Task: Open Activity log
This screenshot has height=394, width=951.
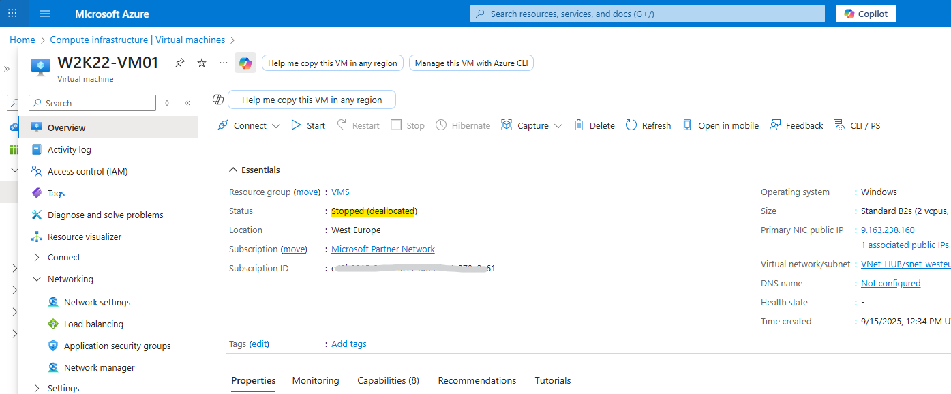Action: 69,149
